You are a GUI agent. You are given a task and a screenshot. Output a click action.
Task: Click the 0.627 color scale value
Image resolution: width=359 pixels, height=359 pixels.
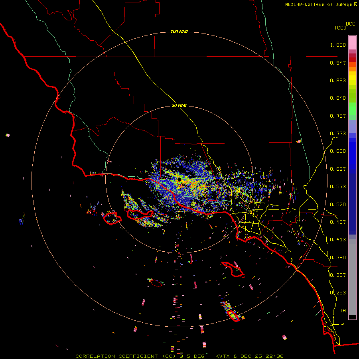[x=338, y=169]
